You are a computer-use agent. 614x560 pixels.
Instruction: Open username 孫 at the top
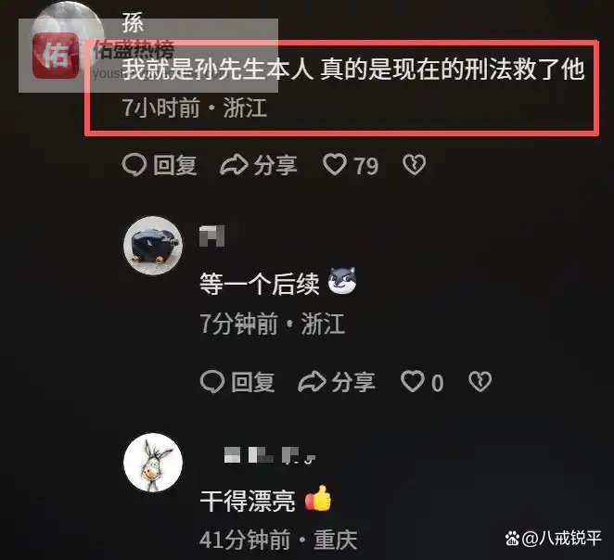coord(133,22)
